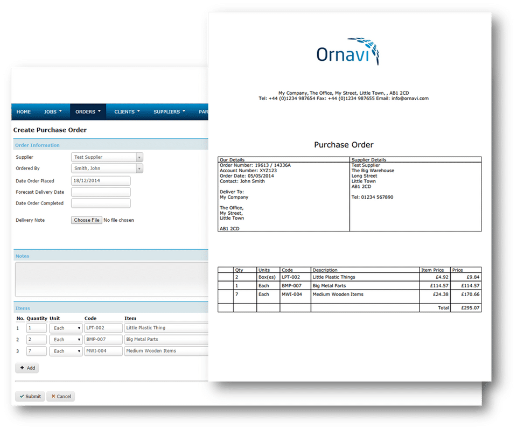This screenshot has width=517, height=429.
Task: Click the BMP-007 code field
Action: point(103,339)
